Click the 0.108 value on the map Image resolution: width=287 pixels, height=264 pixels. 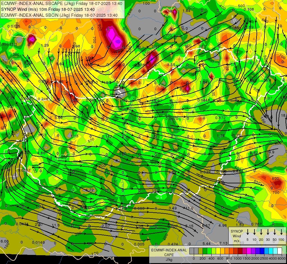pyautogui.click(x=249, y=9)
